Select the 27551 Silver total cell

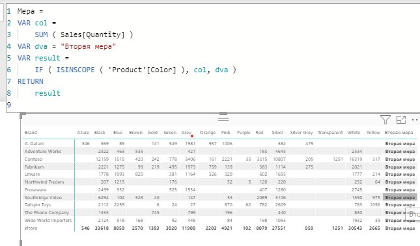coord(279,228)
